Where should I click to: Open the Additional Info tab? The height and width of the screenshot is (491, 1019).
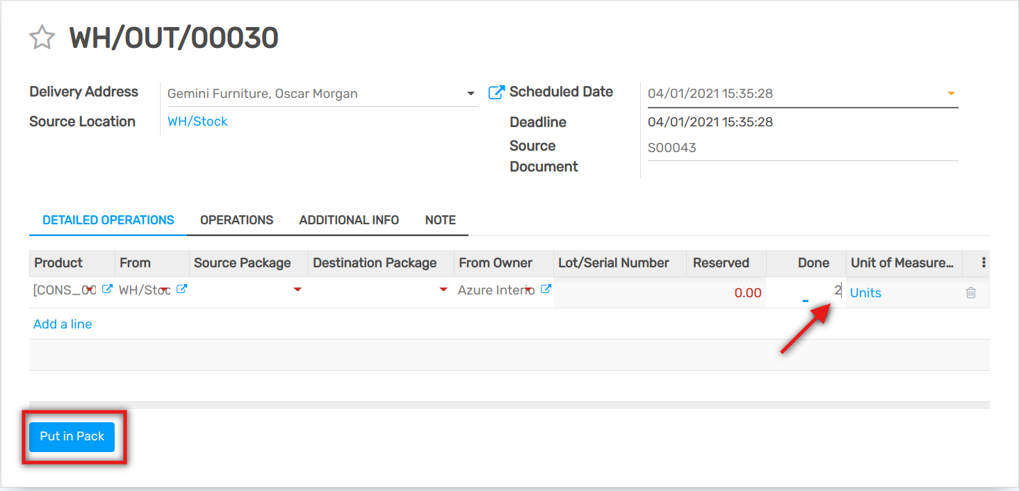tap(349, 220)
